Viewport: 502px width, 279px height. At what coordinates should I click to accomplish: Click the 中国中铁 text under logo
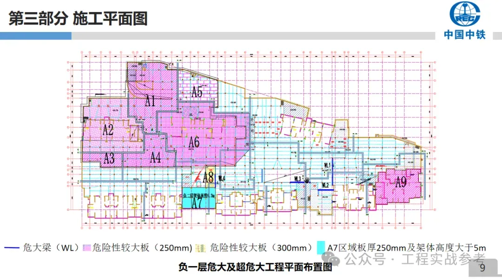tap(465, 34)
